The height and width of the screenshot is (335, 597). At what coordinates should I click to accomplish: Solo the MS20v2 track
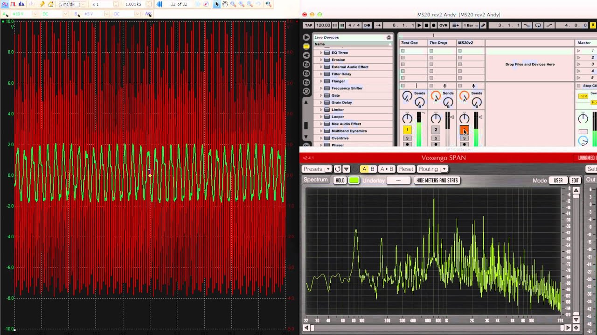464,138
